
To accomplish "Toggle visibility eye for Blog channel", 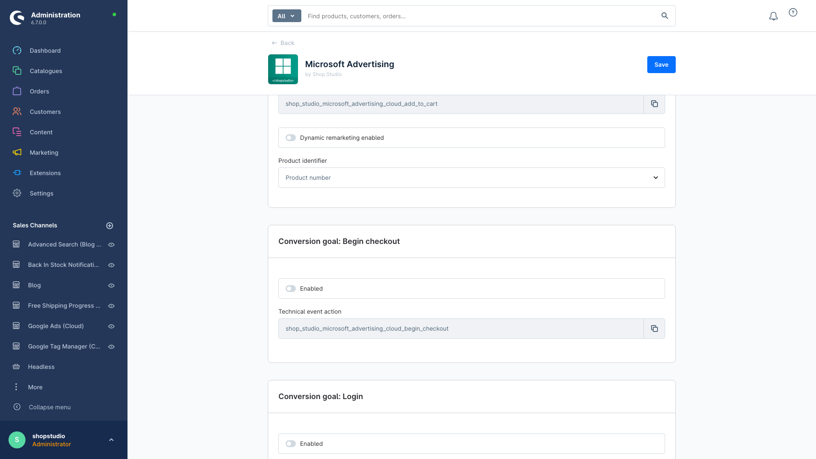I will coord(111,286).
